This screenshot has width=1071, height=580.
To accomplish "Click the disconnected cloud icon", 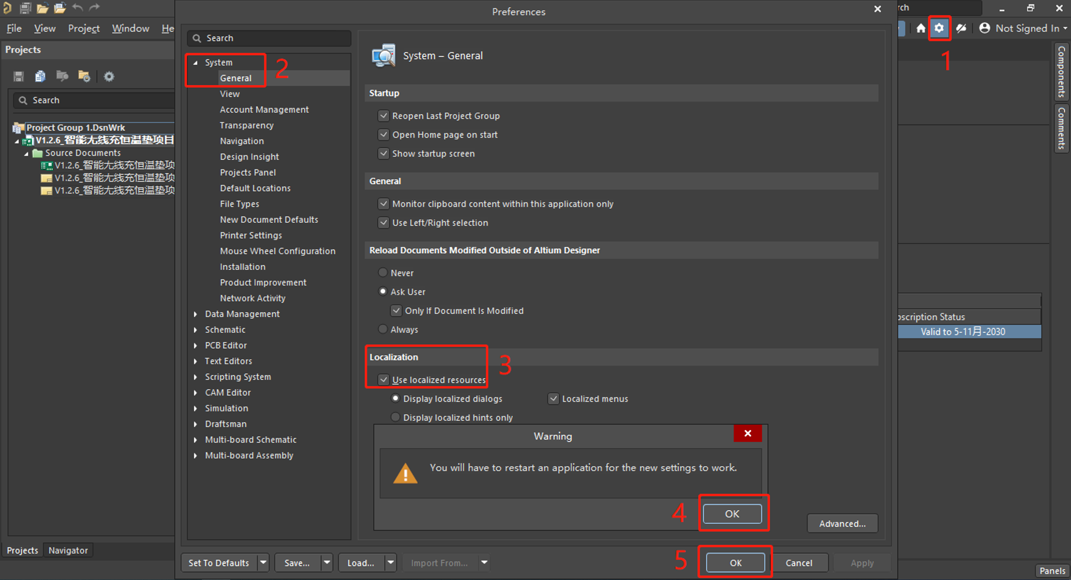I will 961,28.
